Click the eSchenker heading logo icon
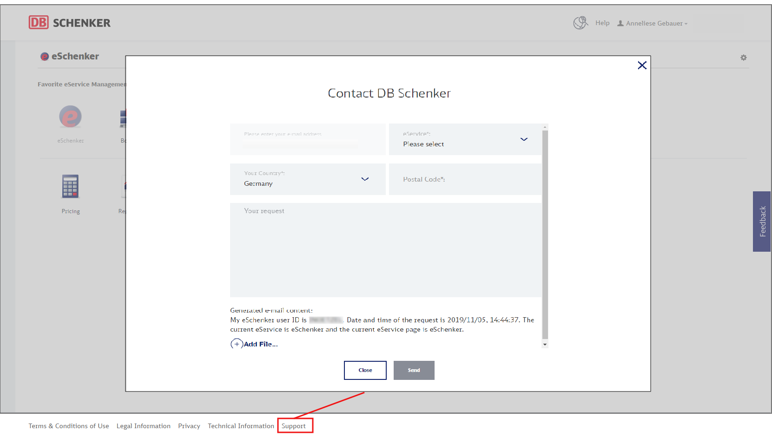This screenshot has width=772, height=437. (x=45, y=57)
